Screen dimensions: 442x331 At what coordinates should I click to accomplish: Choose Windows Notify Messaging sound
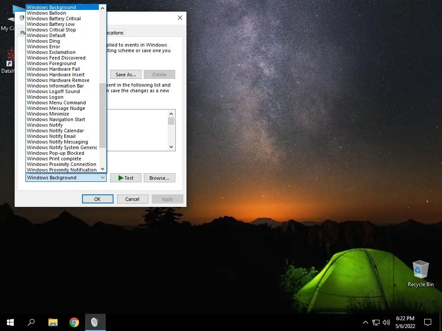point(63,142)
